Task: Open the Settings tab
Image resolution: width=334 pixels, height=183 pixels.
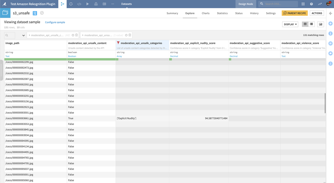Action: tap(271, 13)
